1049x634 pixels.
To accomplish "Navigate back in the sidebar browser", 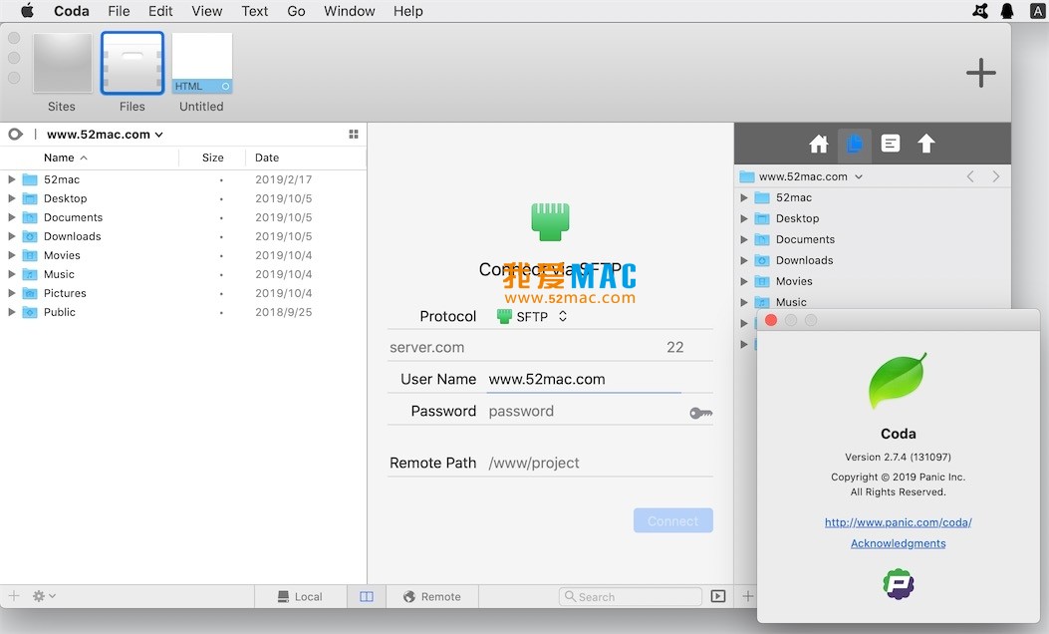I will point(970,176).
